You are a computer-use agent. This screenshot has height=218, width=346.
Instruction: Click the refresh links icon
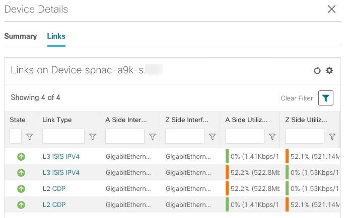coord(317,71)
